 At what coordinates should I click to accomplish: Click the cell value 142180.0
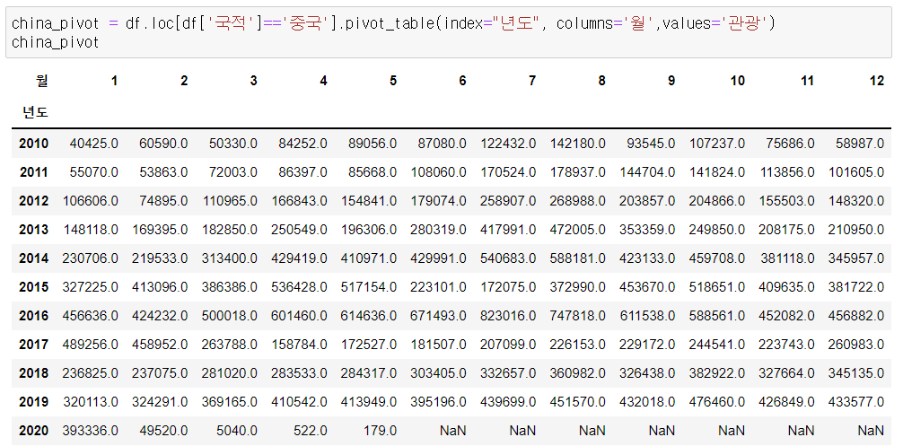(578, 144)
